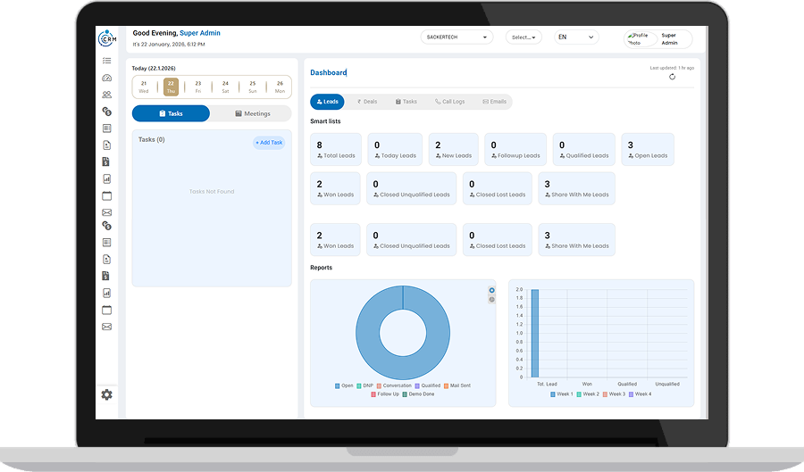The width and height of the screenshot is (804, 472).
Task: Refresh the dashboard with the reload icon
Action: click(672, 77)
